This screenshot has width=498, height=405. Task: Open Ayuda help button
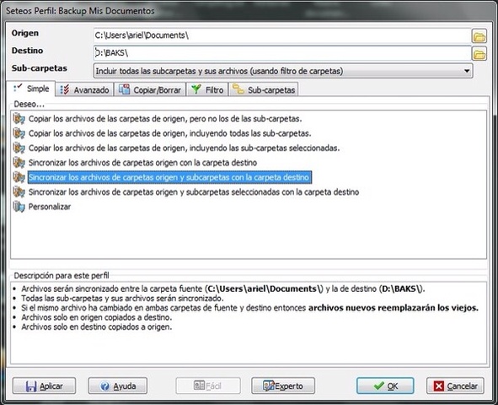117,386
